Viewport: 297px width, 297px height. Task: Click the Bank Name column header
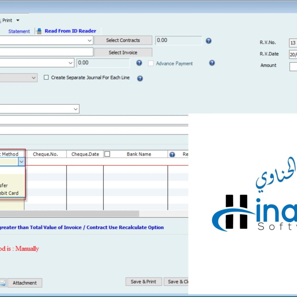(139, 154)
